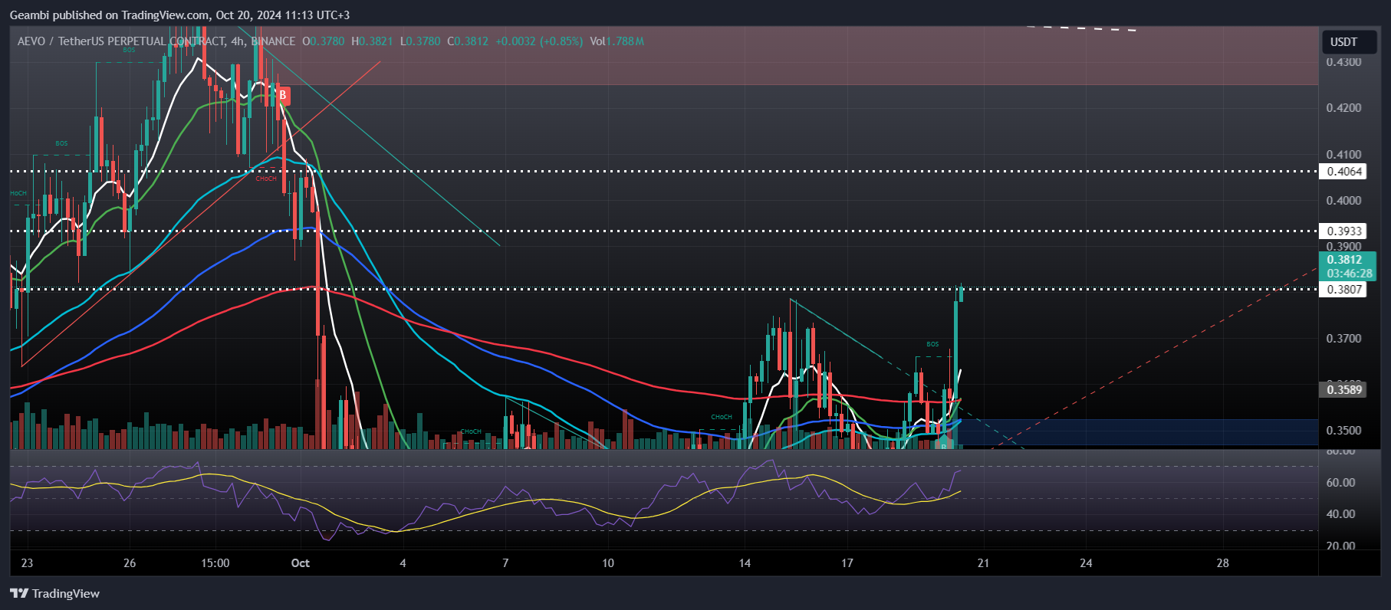Click the Oct label on time axis
The image size is (1391, 610).
(x=301, y=563)
